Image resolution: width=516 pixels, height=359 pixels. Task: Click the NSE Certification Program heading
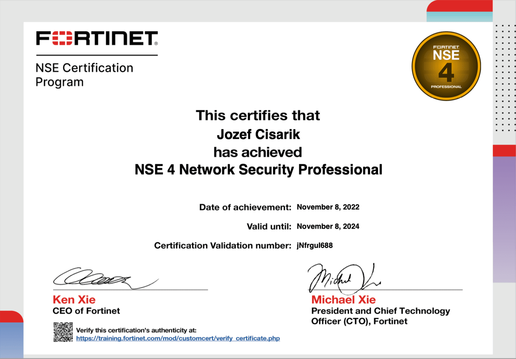84,75
